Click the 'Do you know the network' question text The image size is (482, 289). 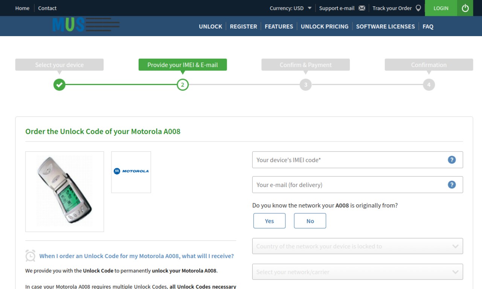point(325,205)
